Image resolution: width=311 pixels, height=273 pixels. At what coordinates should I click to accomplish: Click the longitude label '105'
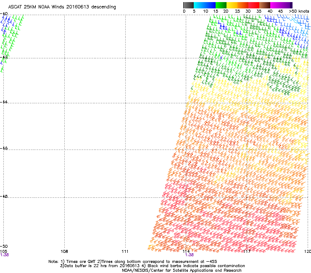[x=3, y=252]
